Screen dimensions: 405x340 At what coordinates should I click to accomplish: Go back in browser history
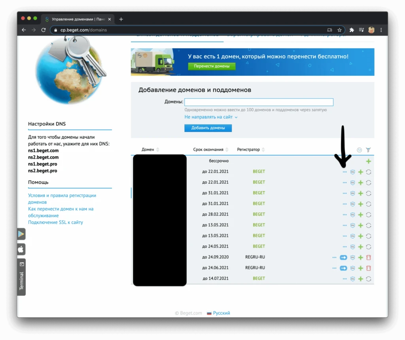[24, 30]
